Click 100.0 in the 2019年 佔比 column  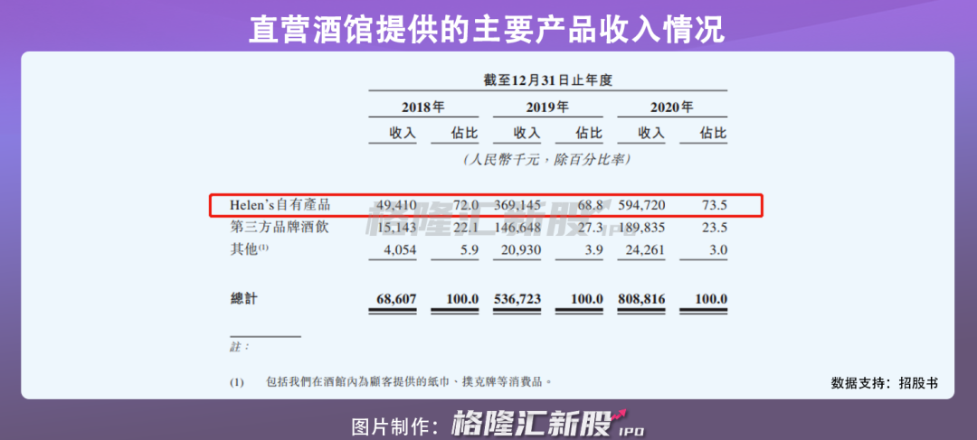click(x=587, y=299)
